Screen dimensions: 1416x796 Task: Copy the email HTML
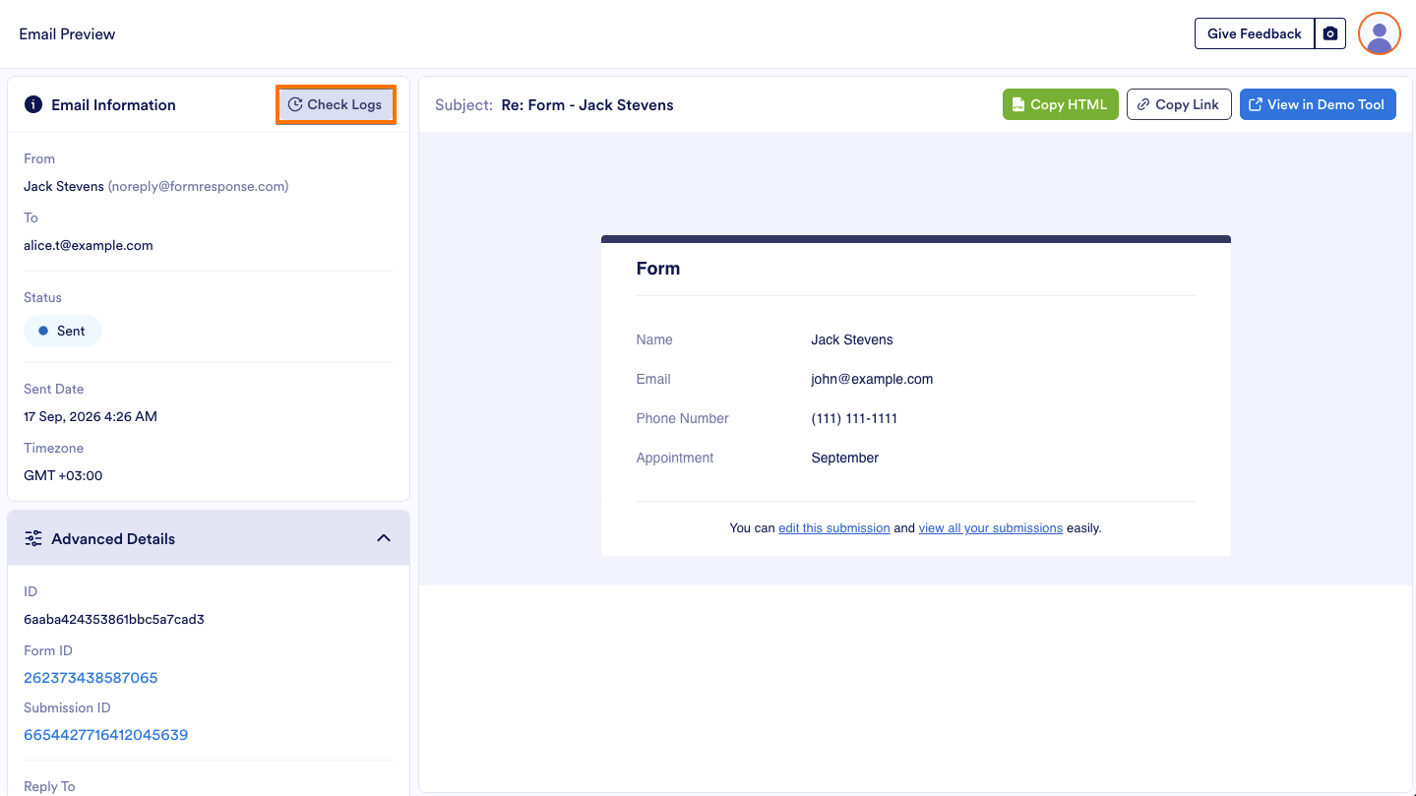(x=1060, y=104)
